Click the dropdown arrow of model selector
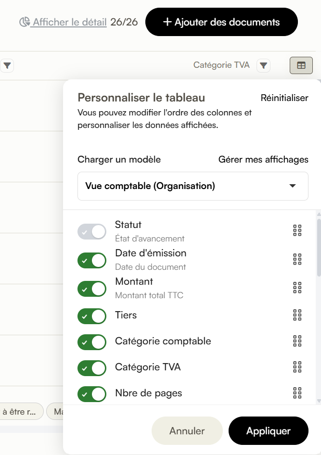 coord(293,186)
